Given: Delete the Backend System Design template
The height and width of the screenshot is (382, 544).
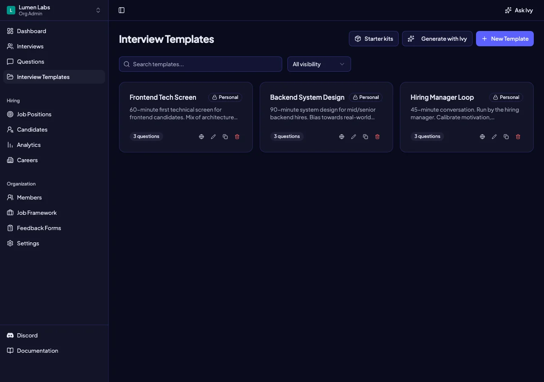Looking at the screenshot, I should [377, 137].
